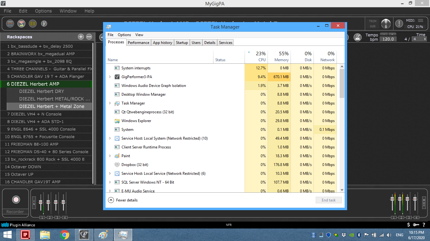
Task: Open Rackspaces more options ellipsis
Action: pos(89,37)
